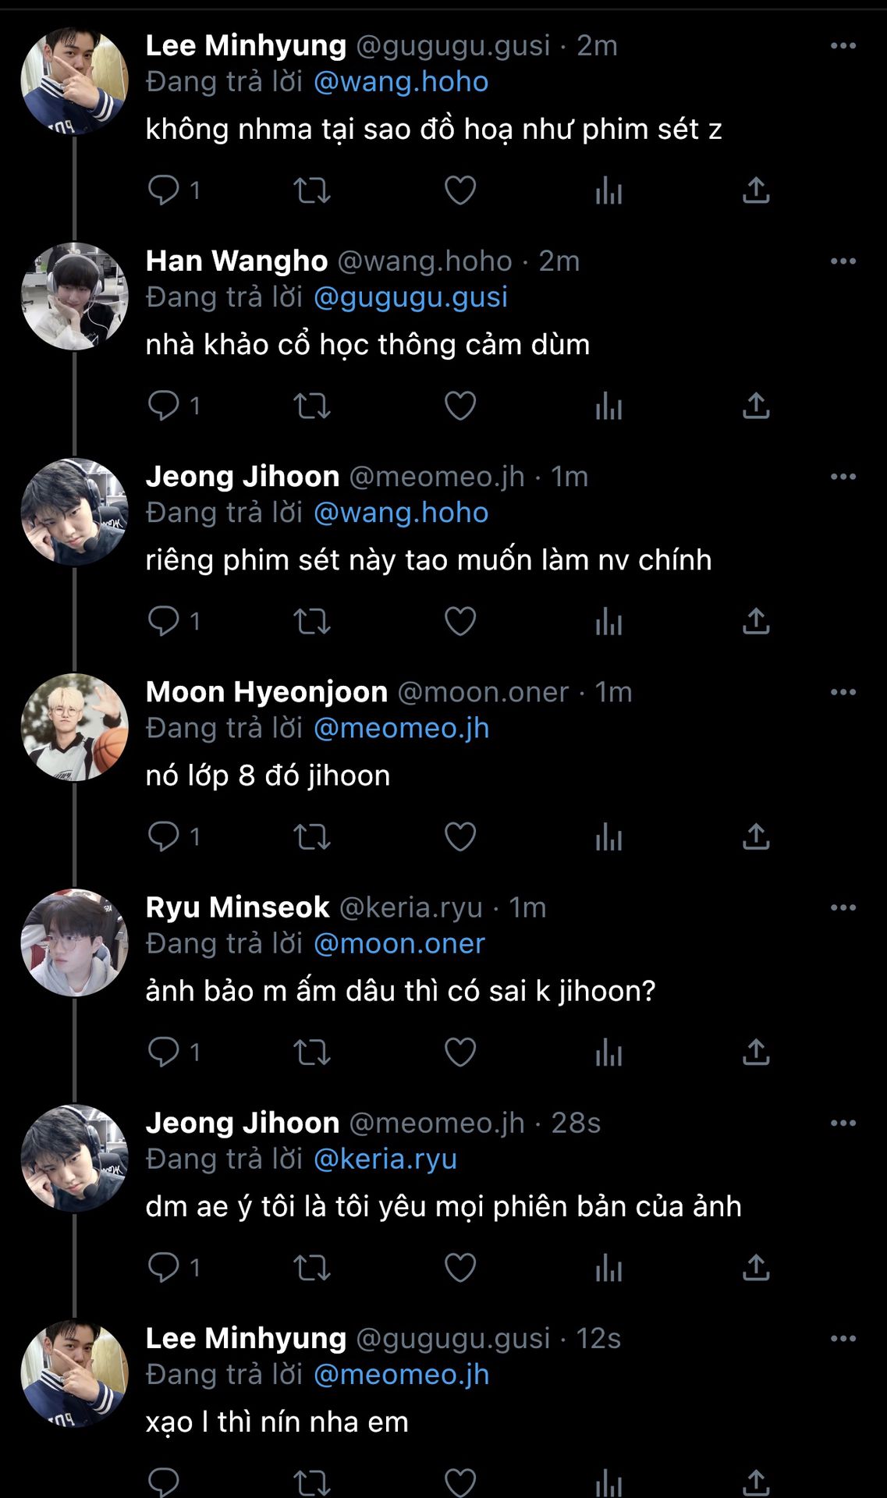Reply to Ryu Minseok's tweet

[x=164, y=1052]
